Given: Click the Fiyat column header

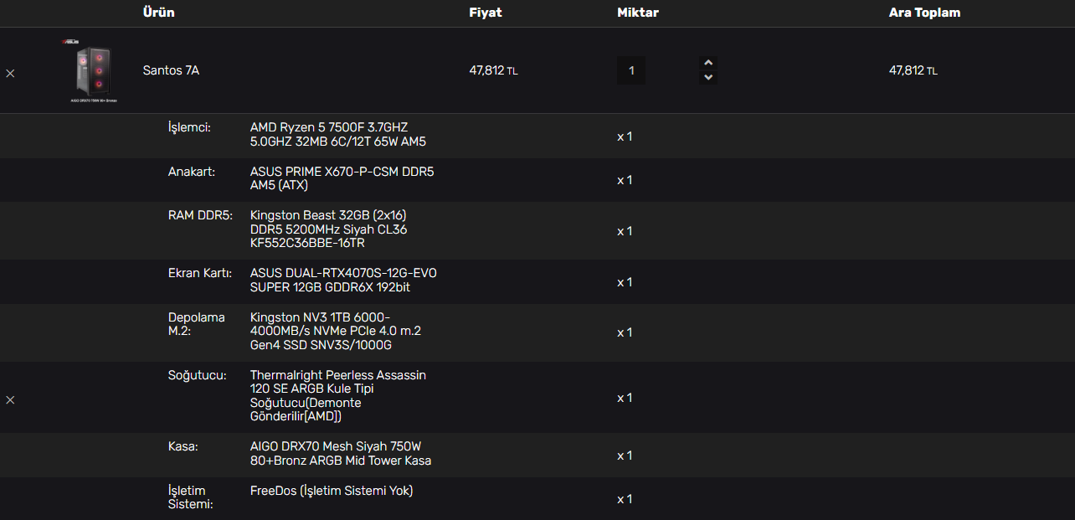Looking at the screenshot, I should pyautogui.click(x=485, y=13).
